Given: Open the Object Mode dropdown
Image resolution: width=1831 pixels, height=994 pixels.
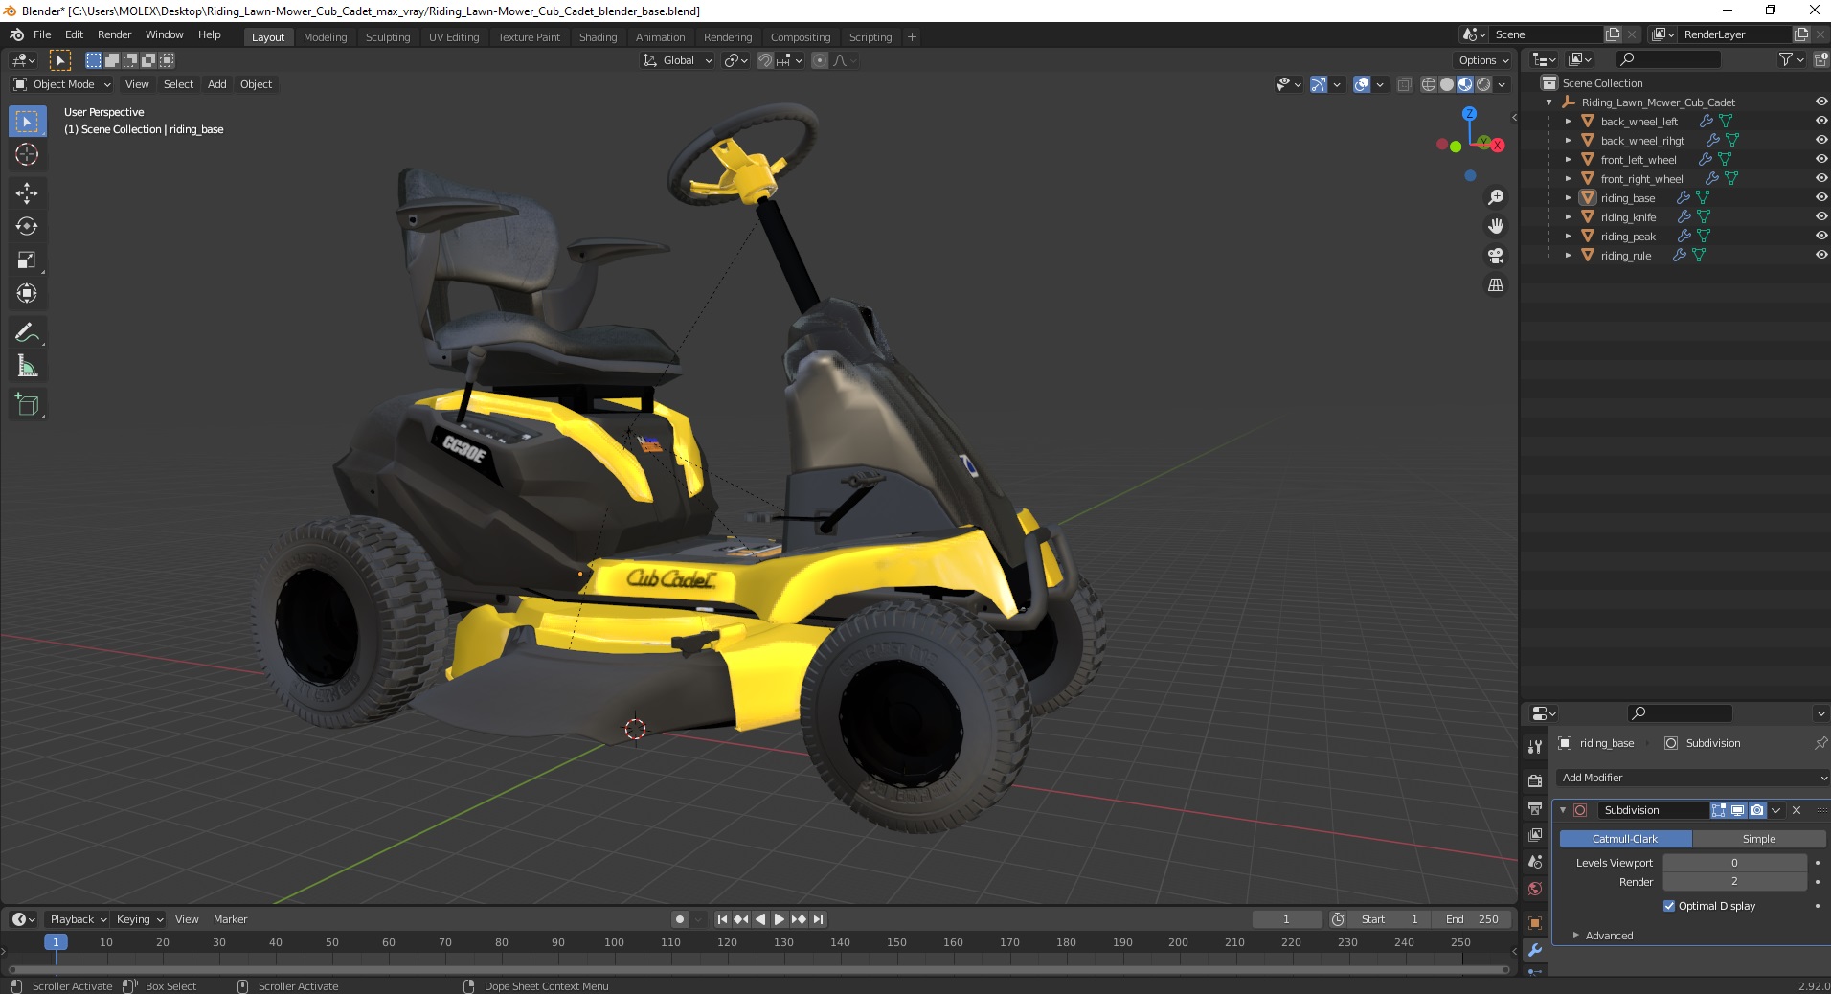Looking at the screenshot, I should point(62,84).
